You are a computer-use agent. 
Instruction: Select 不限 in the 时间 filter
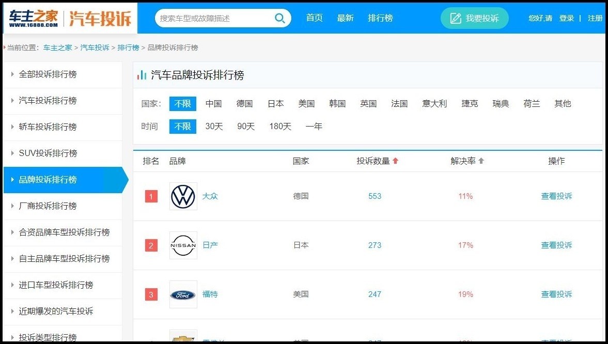pyautogui.click(x=183, y=127)
